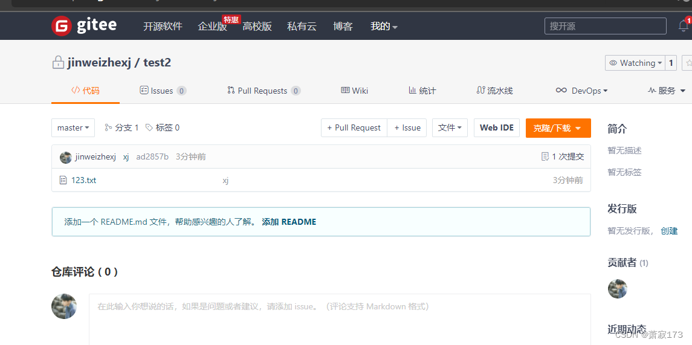Click the 暂无描述 text under 简介
This screenshot has height=345, width=692.
tap(624, 151)
